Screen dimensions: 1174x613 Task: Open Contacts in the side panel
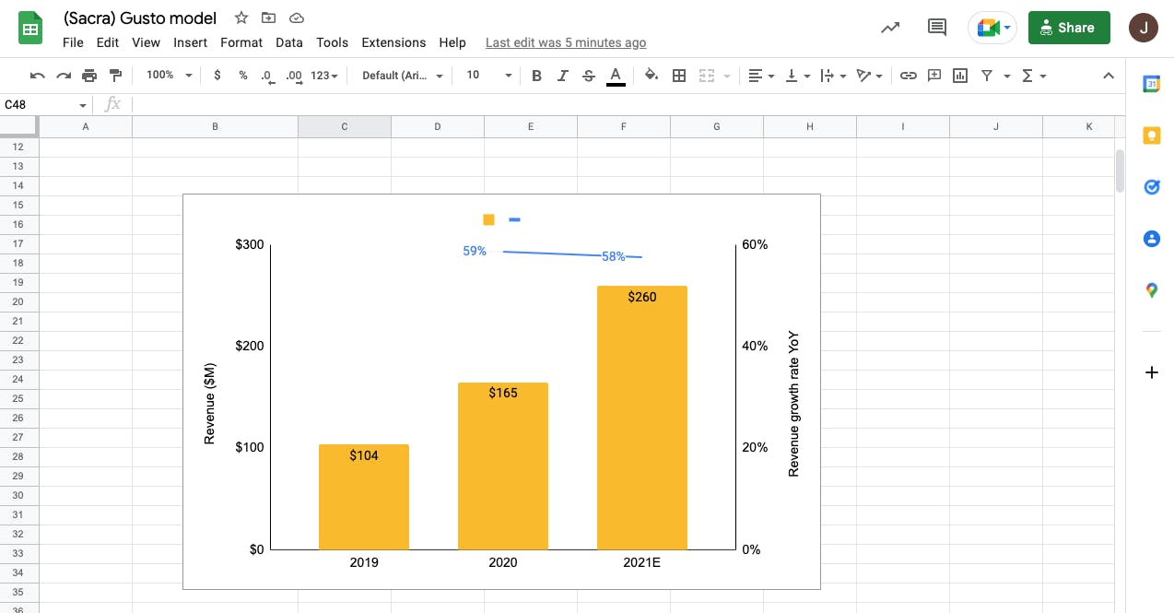1151,239
